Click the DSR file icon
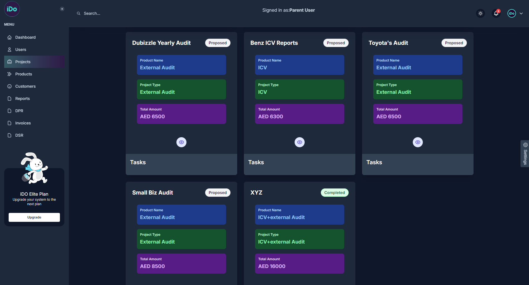The height and width of the screenshot is (285, 529). coord(9,135)
